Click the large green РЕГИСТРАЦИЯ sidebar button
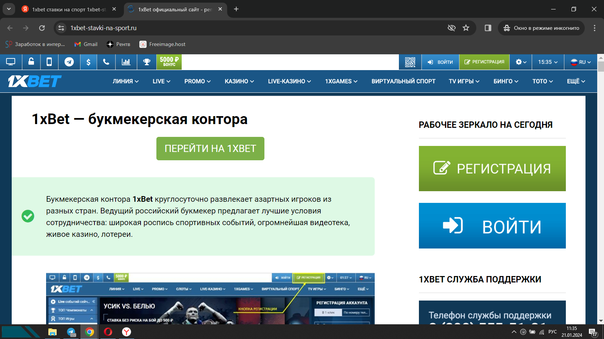This screenshot has width=604, height=339. coord(492,169)
